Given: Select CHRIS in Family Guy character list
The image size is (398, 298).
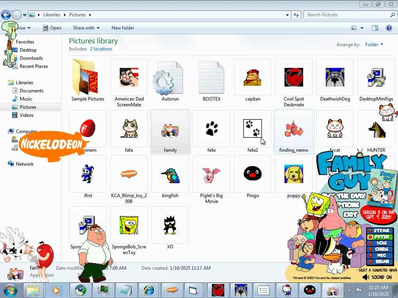Looking at the screenshot, I should click(x=380, y=249).
